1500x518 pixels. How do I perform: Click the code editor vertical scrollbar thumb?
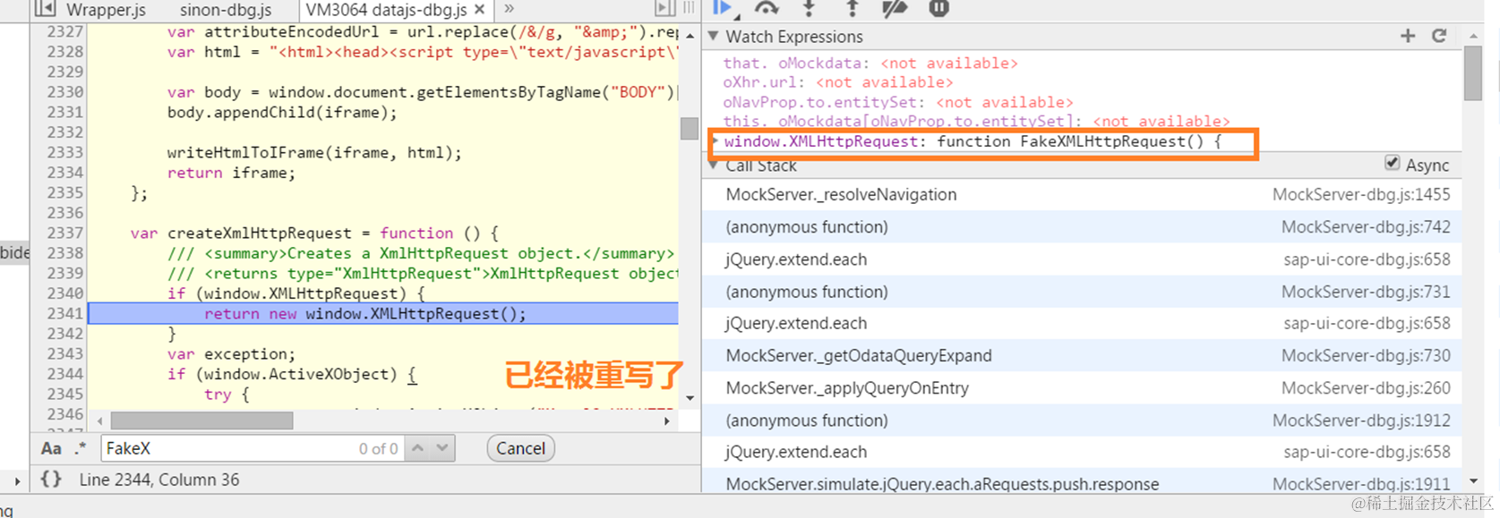690,128
